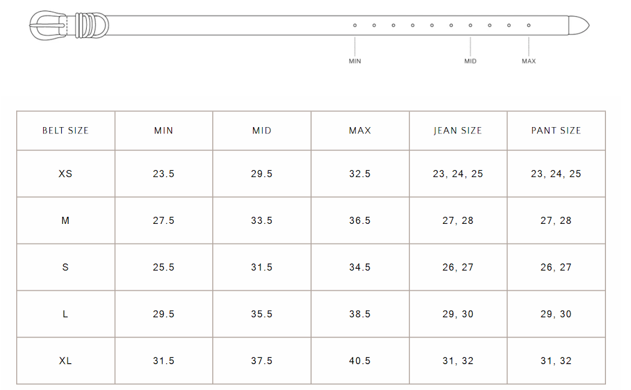
Task: Select the XL row MAX value 40.5
Action: coord(360,361)
